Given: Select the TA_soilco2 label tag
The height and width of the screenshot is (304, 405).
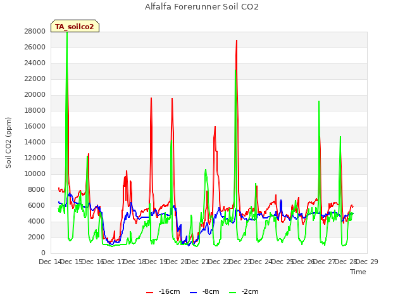Looking at the screenshot, I should tap(75, 27).
